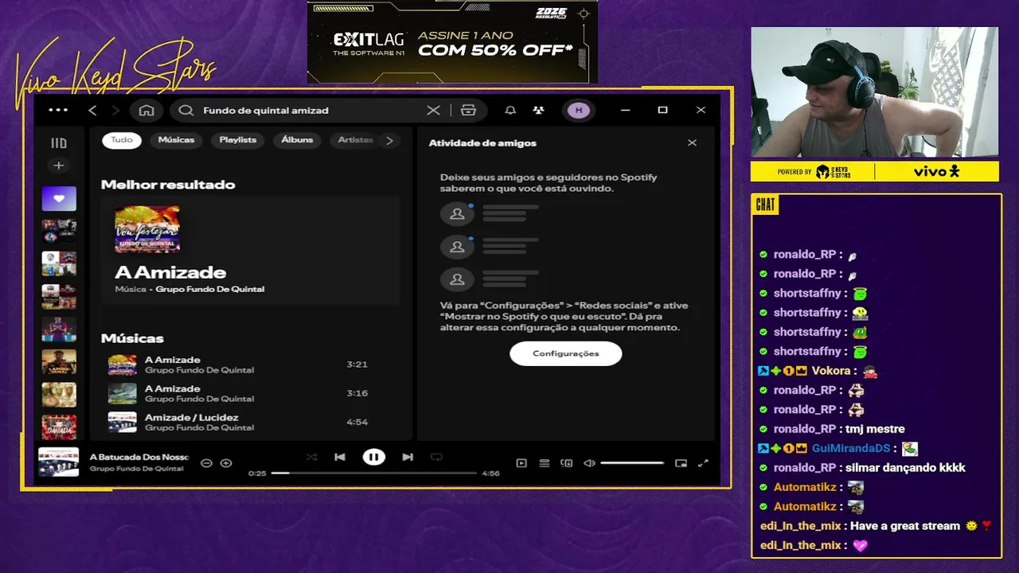Screen dimensions: 1019x573
Task: Select the Tudo filter chip
Action: [122, 140]
